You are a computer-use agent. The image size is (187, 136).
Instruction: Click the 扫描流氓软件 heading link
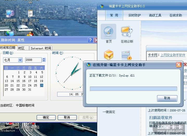click(161, 117)
